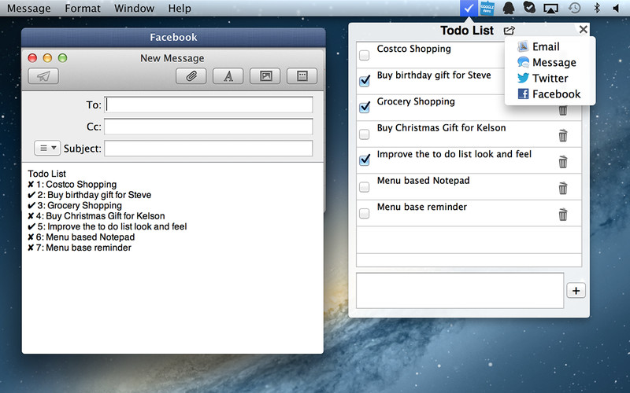Check the Menu base reminder checkbox
The height and width of the screenshot is (393, 630).
click(x=364, y=213)
